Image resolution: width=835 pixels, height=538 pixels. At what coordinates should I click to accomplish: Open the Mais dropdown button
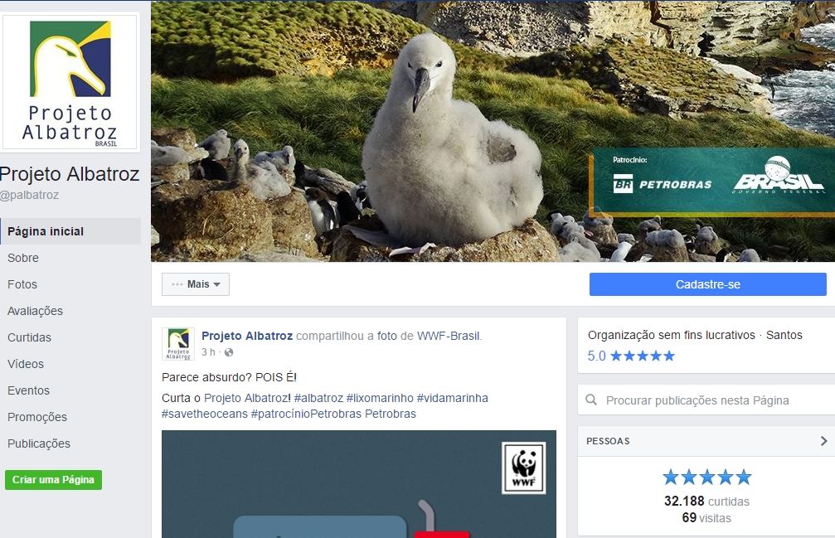coord(196,284)
